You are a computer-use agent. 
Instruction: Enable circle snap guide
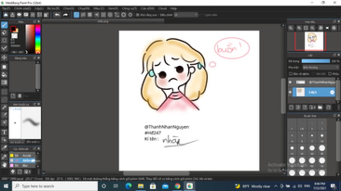pyautogui.click(x=110, y=15)
